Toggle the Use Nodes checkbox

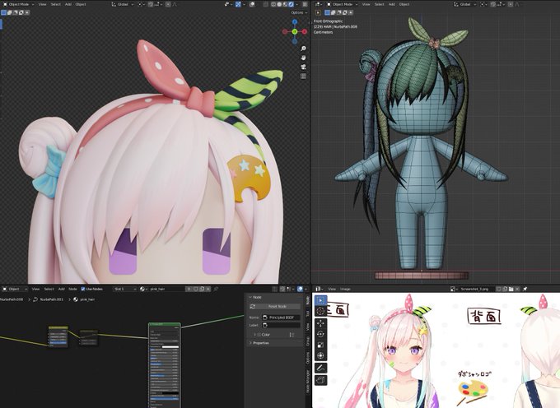click(x=83, y=289)
